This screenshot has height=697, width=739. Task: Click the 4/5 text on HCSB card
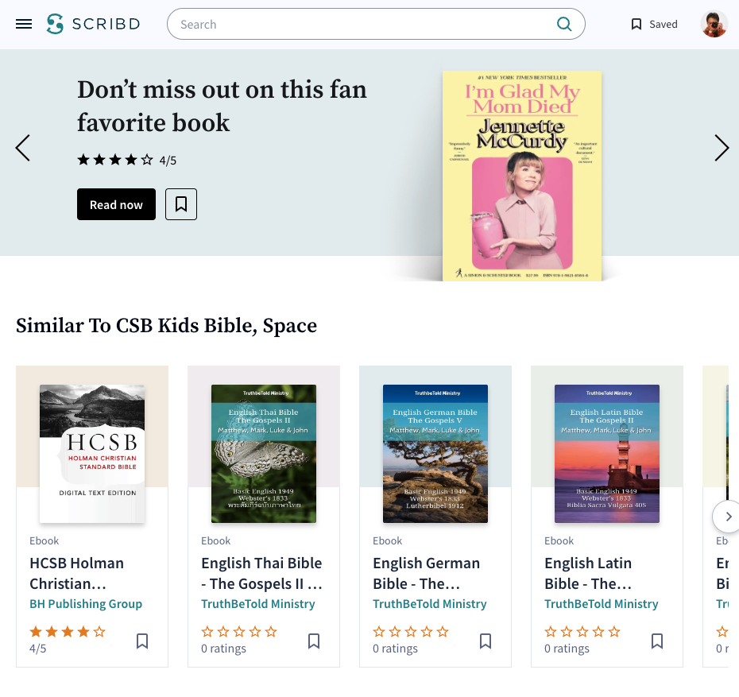point(37,649)
